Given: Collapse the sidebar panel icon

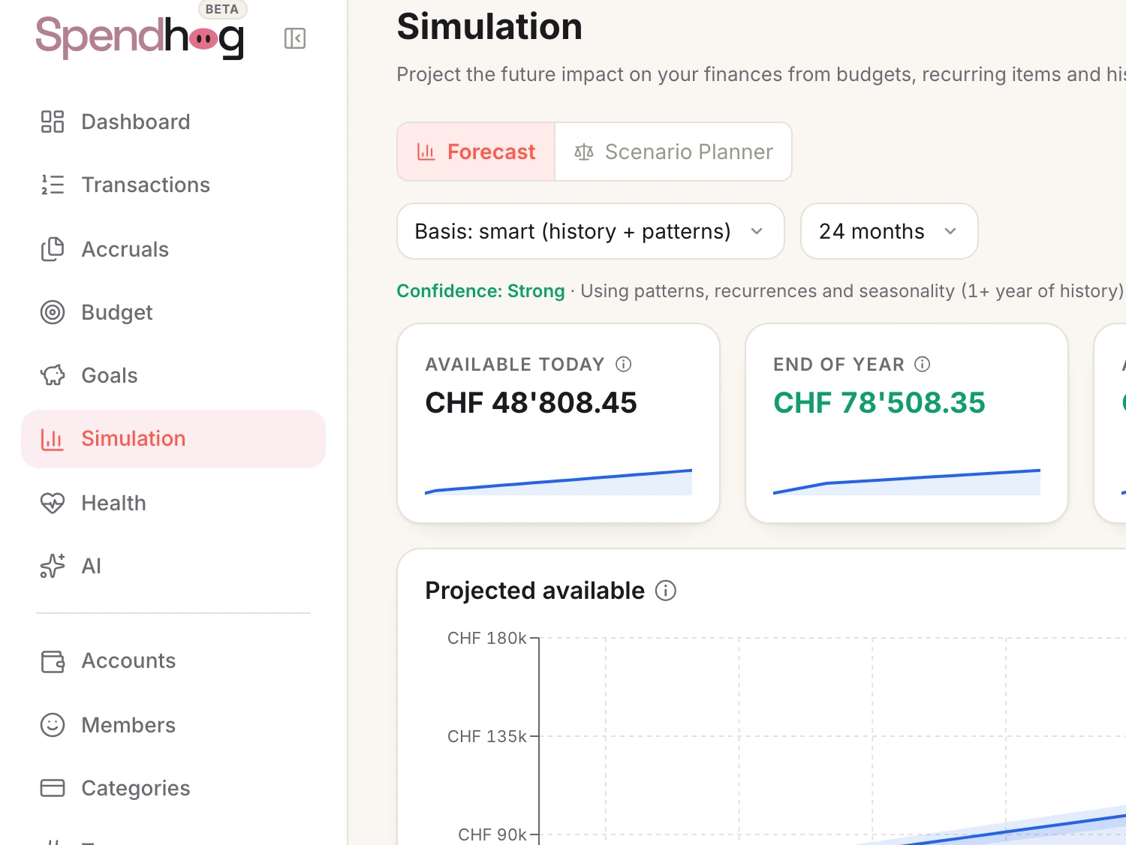Looking at the screenshot, I should (295, 38).
